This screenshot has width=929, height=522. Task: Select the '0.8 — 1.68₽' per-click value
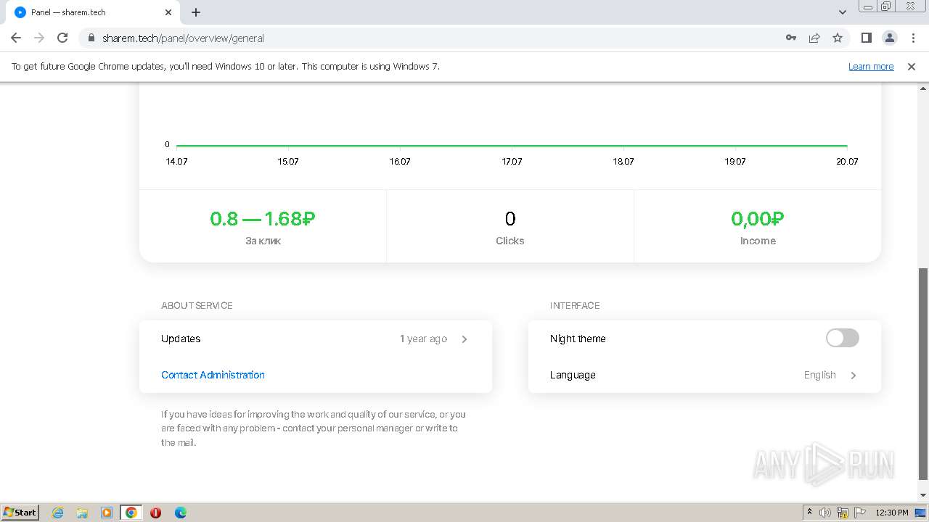pyautogui.click(x=263, y=218)
